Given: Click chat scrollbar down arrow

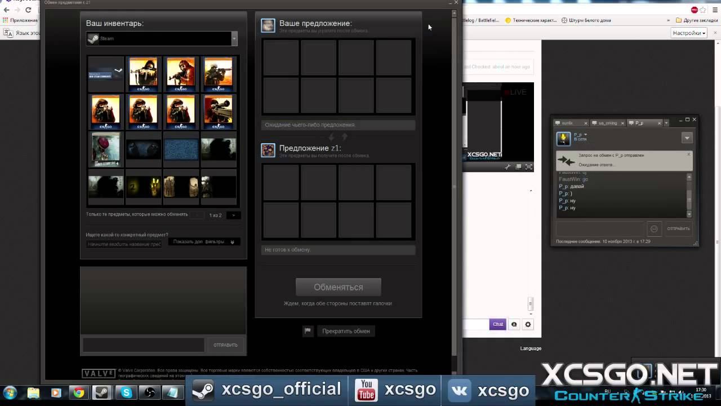Looking at the screenshot, I should point(689,214).
